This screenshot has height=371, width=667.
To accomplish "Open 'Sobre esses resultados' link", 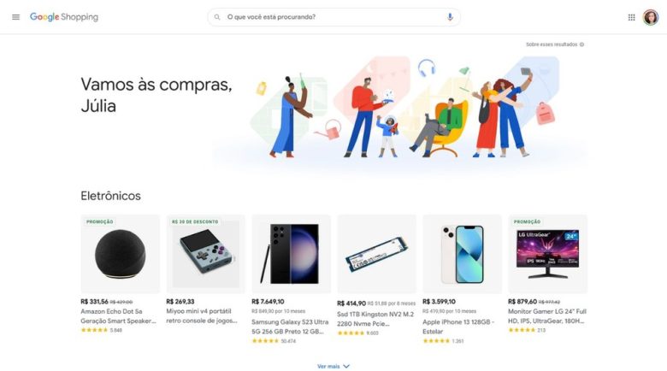I will point(552,44).
